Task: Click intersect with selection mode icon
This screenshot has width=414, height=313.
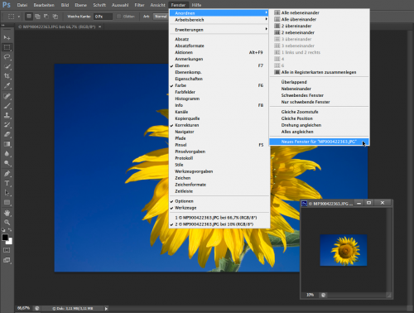Action: point(55,17)
